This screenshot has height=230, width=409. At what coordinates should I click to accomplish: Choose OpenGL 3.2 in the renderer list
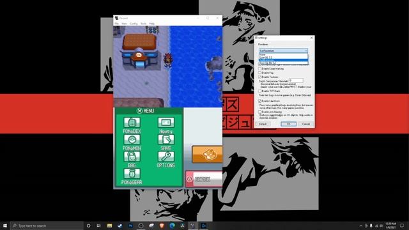coord(283,57)
